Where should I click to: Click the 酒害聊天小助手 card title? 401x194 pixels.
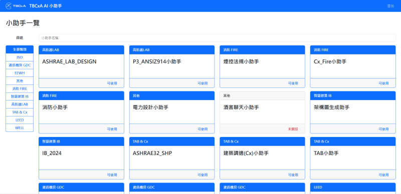[x=241, y=107]
